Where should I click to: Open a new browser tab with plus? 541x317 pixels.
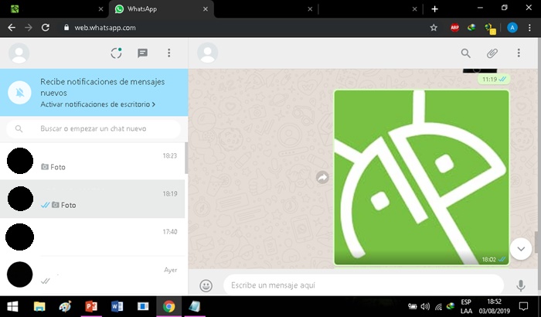tap(434, 9)
